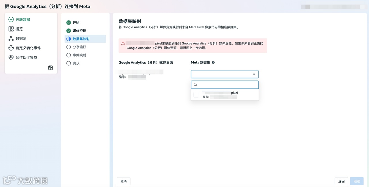The width and height of the screenshot is (369, 187).
Task: Click the Meta 数据集 column label
Action: click(200, 62)
